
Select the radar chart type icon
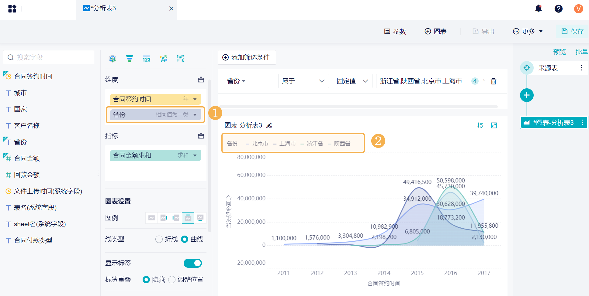113,59
